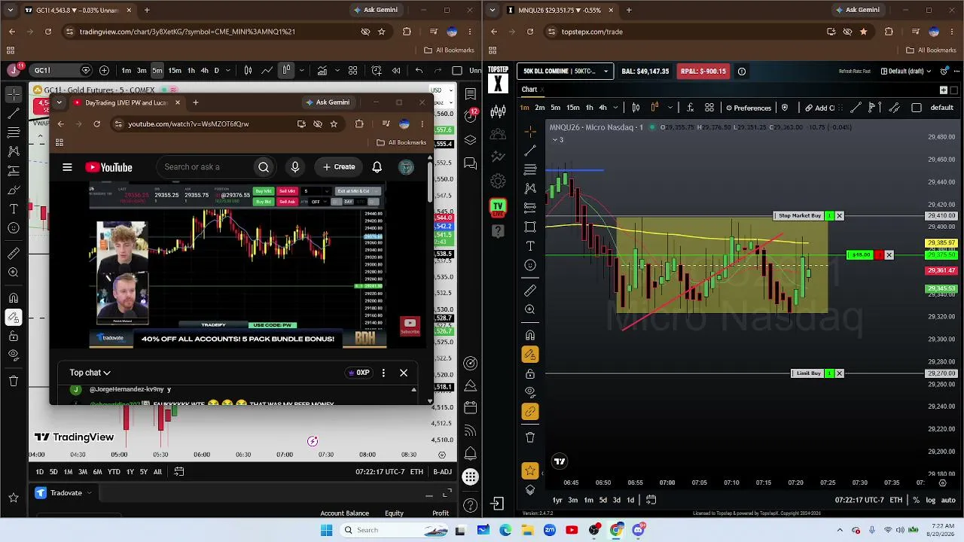Cancel the Stop Market Buy order
The image size is (964, 542).
(839, 216)
